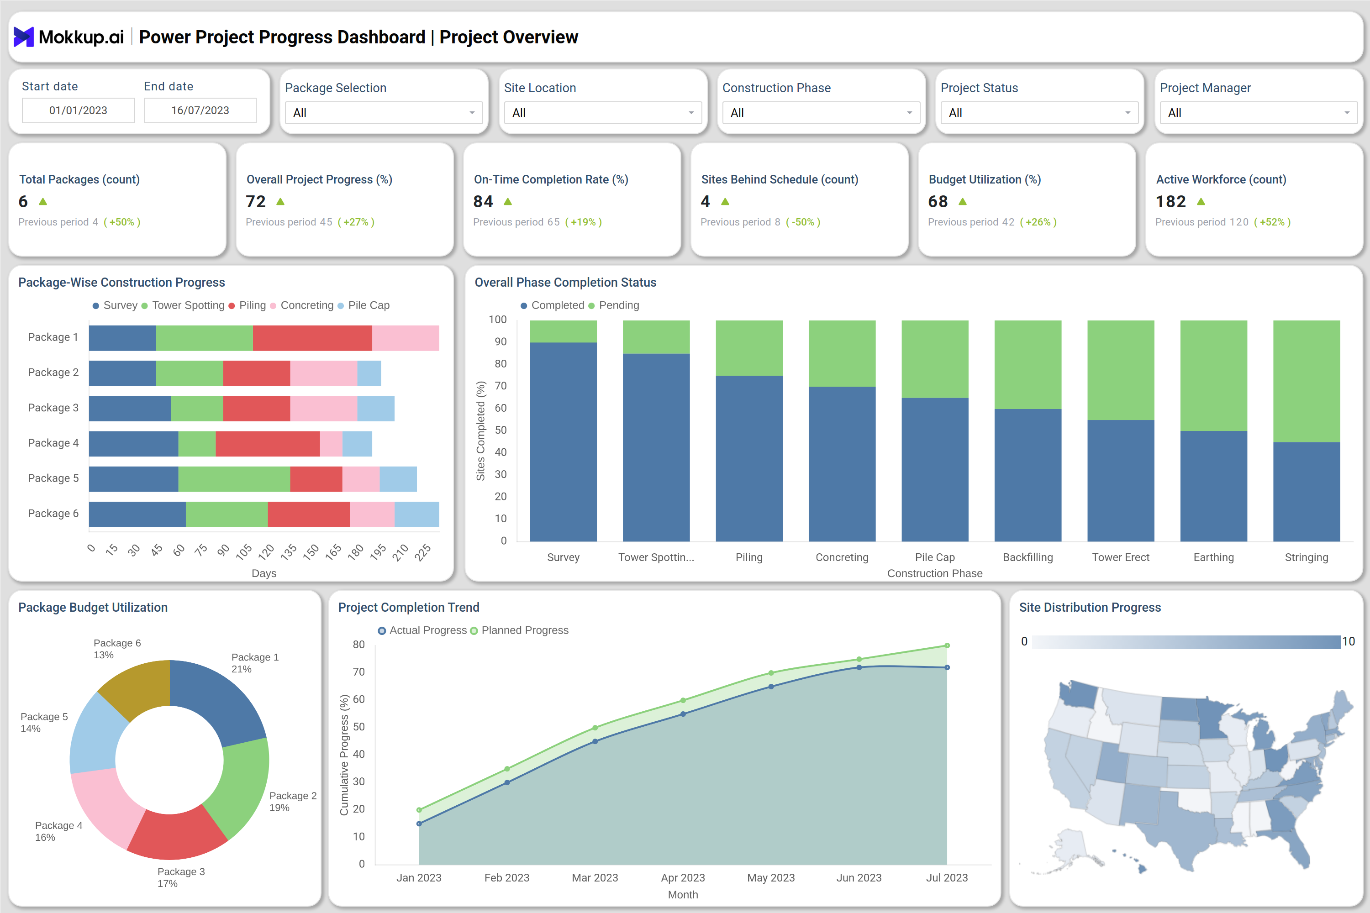Toggle the Pile Cap legend item
1370x913 pixels.
pyautogui.click(x=364, y=305)
